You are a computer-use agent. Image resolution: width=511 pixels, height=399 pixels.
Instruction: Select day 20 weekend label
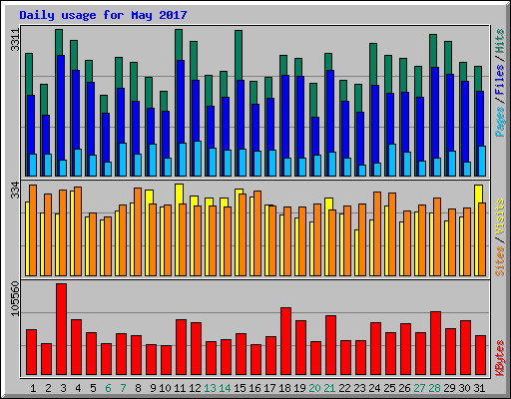(314, 388)
